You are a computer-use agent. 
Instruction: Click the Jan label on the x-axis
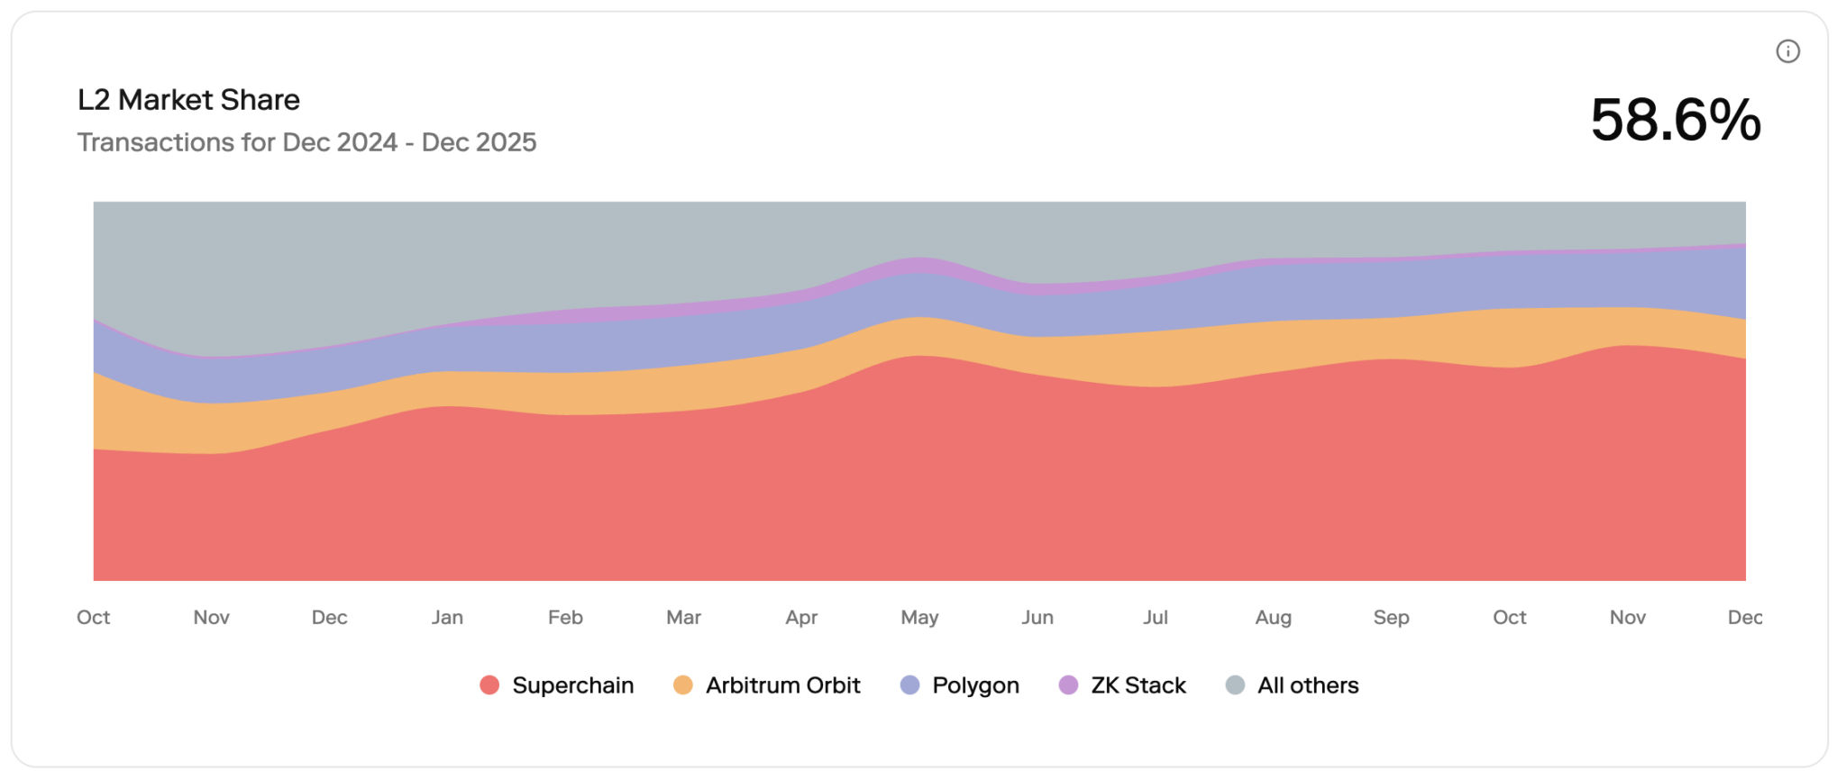[x=447, y=618]
